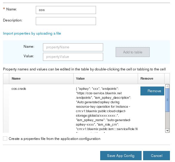Open Import properties by uploading a file
Screen dimensions: 175x162
coord(32,33)
